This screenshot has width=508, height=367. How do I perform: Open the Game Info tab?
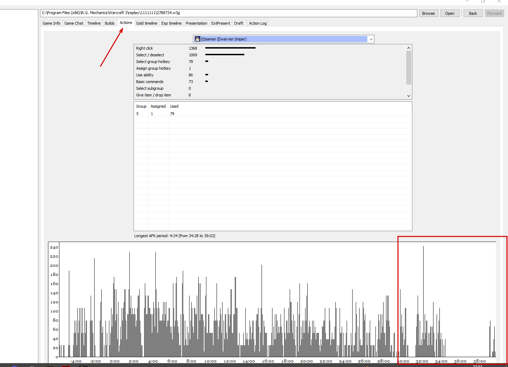[51, 23]
